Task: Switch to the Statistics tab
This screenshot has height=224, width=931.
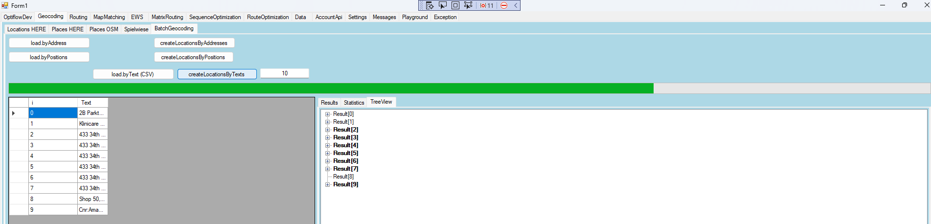Action: point(354,103)
